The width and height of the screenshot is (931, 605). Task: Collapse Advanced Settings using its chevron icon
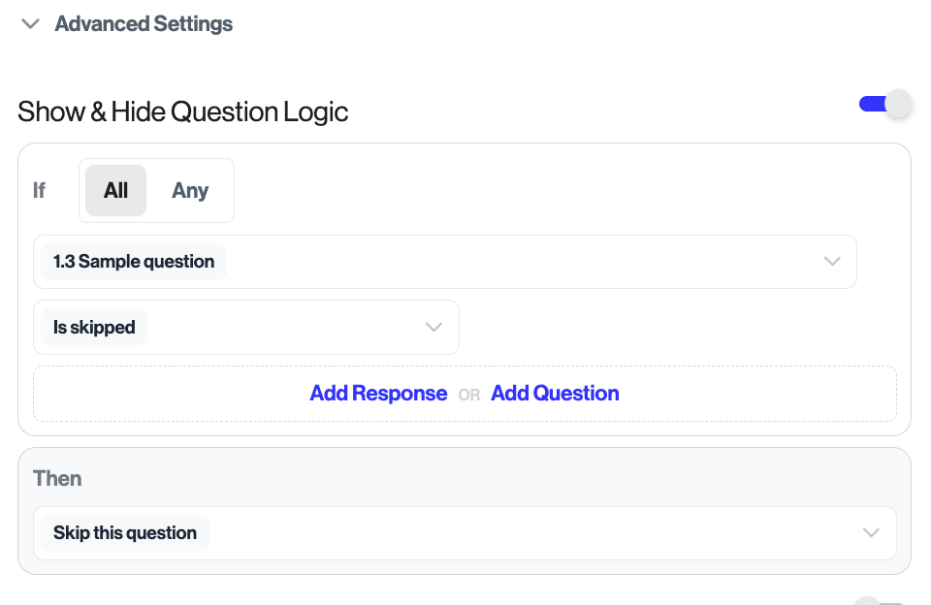click(30, 24)
